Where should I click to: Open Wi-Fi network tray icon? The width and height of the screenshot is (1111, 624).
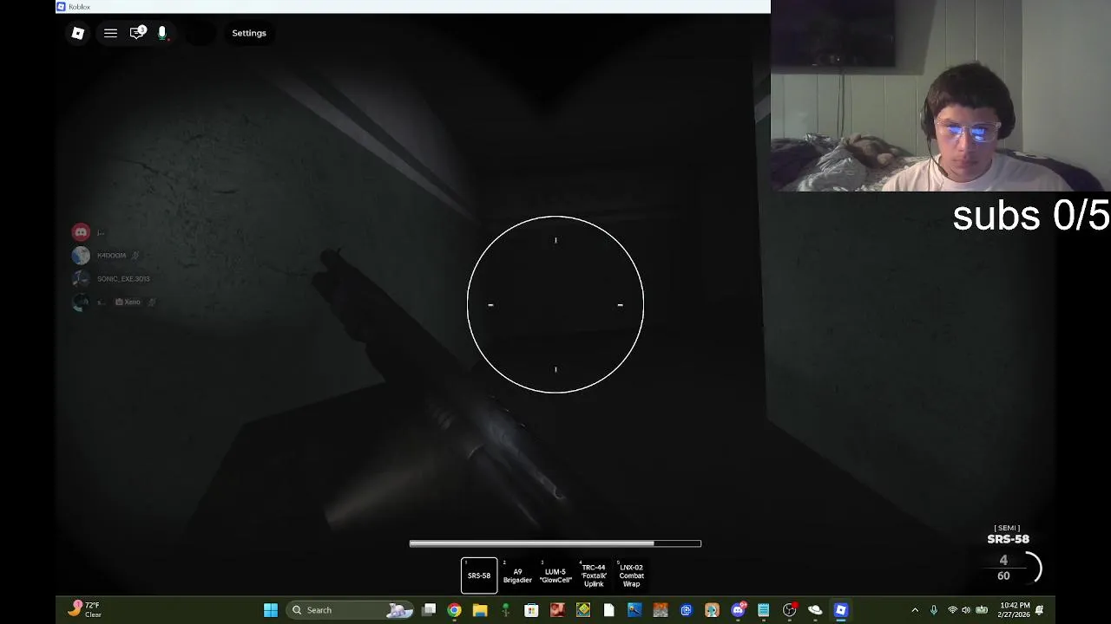pyautogui.click(x=952, y=610)
